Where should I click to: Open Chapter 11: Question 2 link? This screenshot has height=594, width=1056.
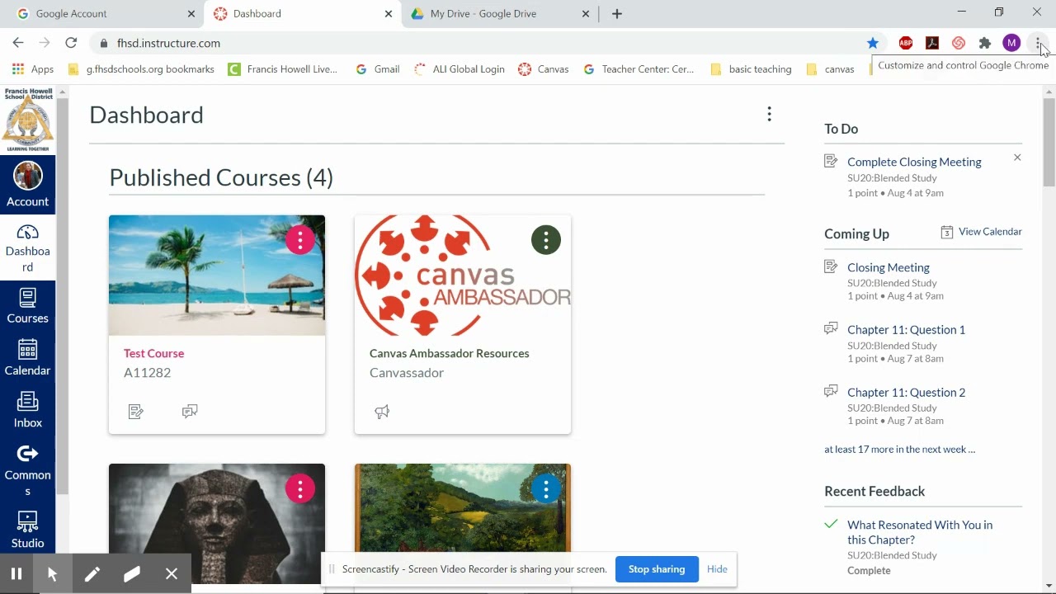pos(906,392)
